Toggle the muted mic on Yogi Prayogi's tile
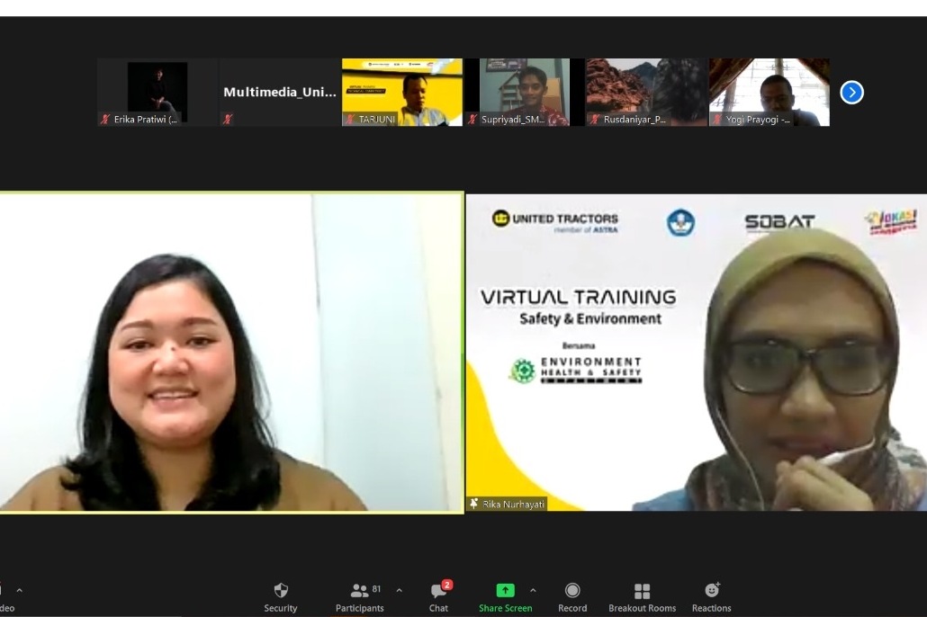The height and width of the screenshot is (617, 927). [x=717, y=119]
